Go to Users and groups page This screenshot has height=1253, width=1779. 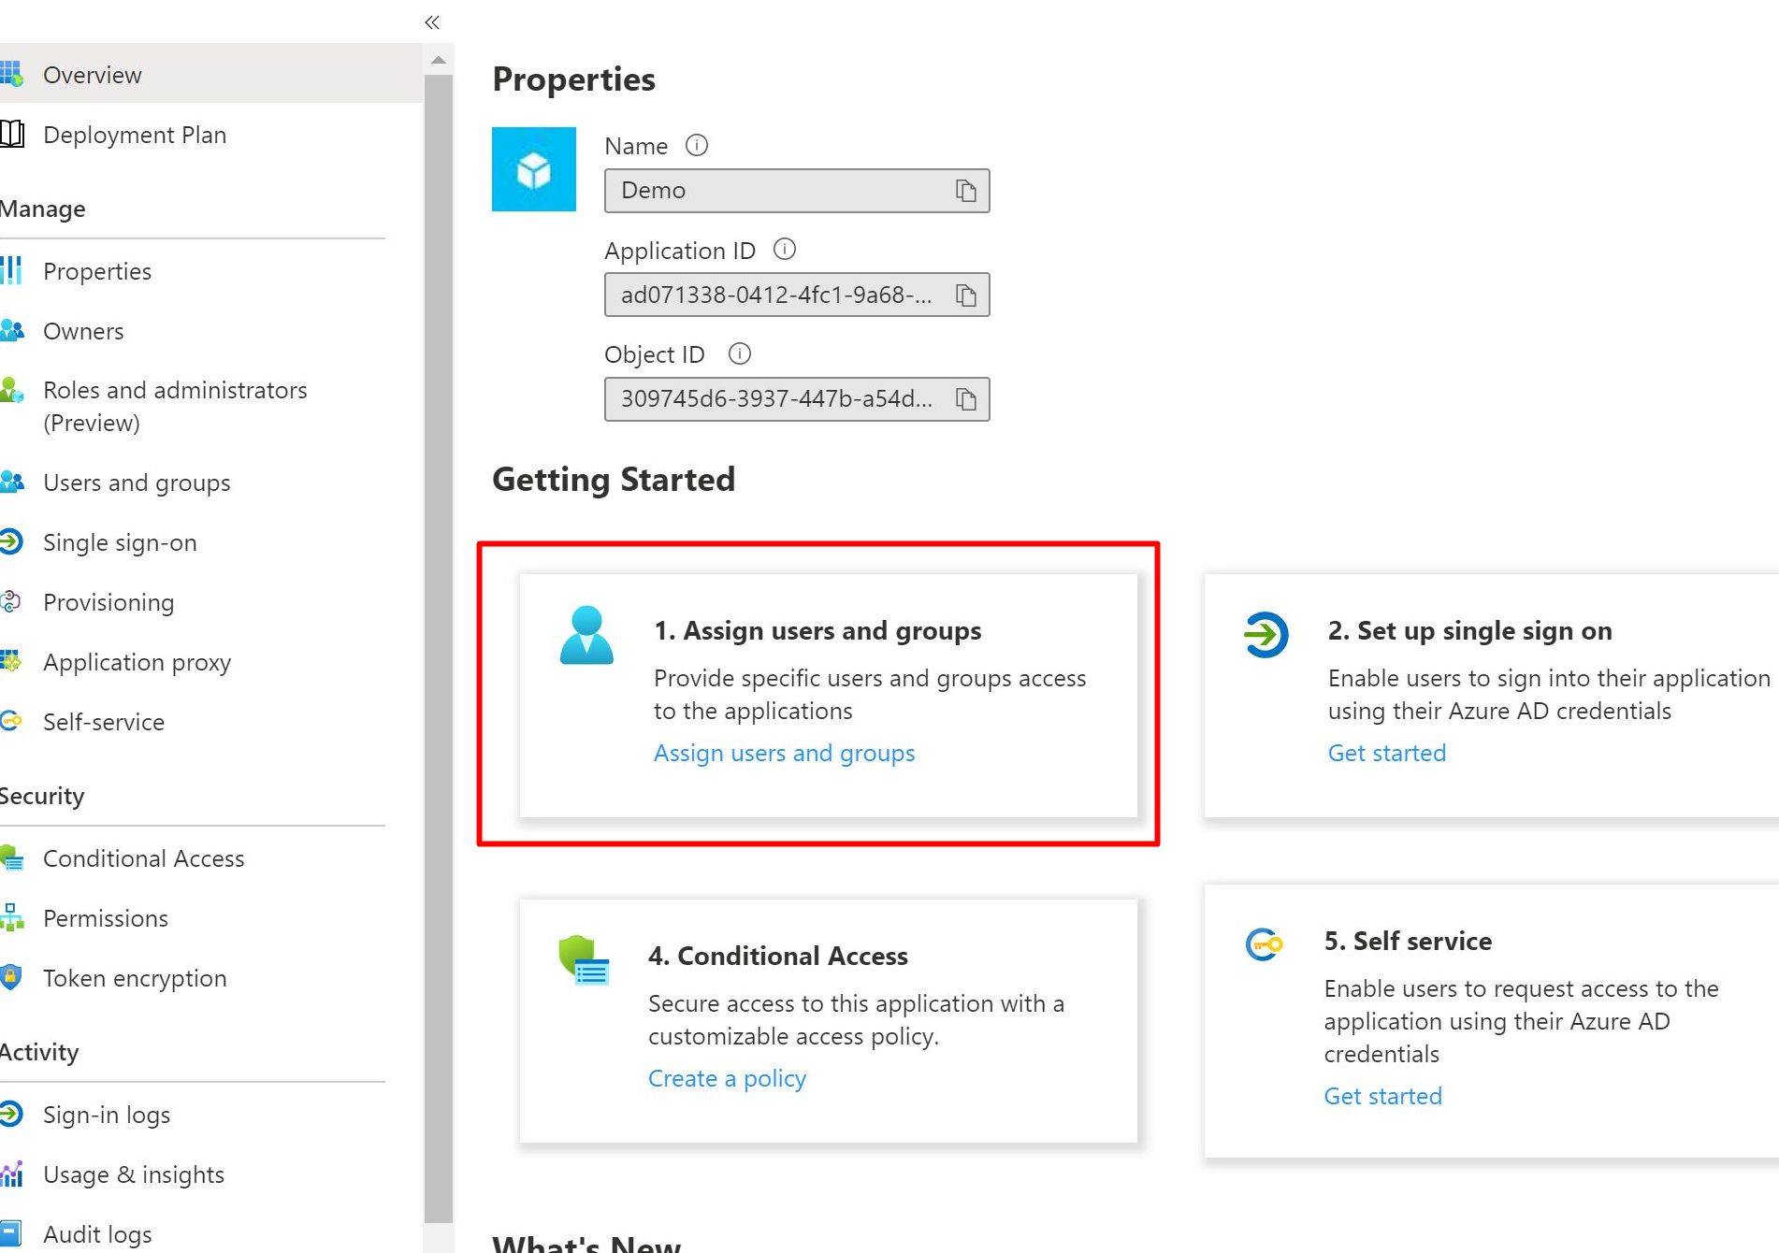(x=137, y=482)
